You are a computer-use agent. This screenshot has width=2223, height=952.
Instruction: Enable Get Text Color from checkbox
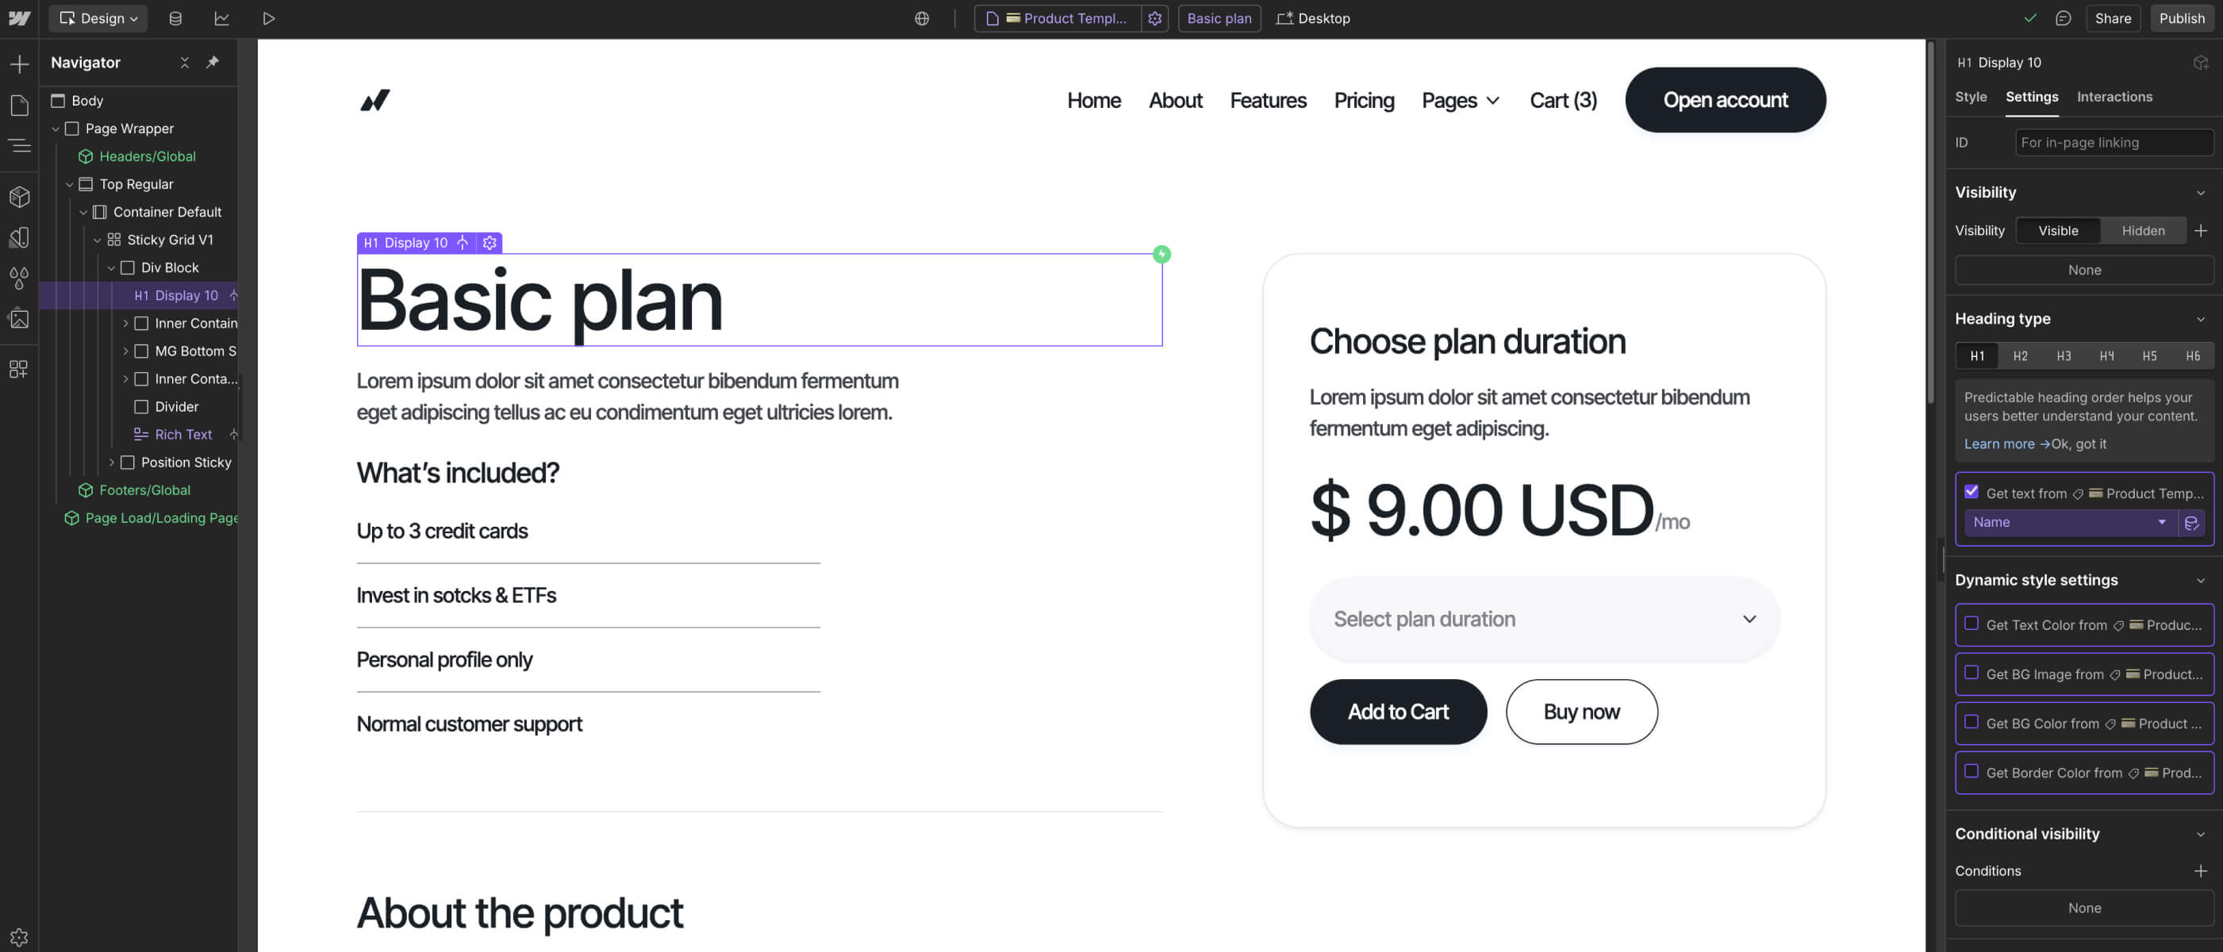pos(1971,623)
